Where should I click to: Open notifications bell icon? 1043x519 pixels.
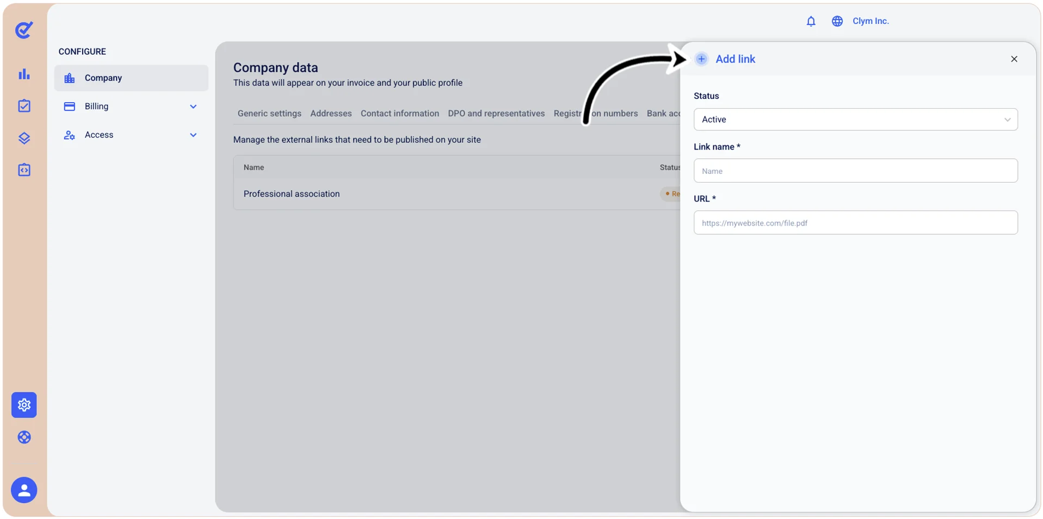(811, 21)
